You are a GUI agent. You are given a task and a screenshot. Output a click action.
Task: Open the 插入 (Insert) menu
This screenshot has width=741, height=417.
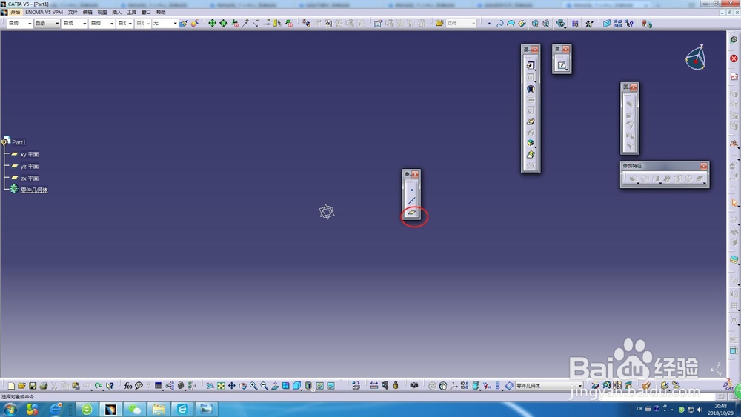(117, 13)
